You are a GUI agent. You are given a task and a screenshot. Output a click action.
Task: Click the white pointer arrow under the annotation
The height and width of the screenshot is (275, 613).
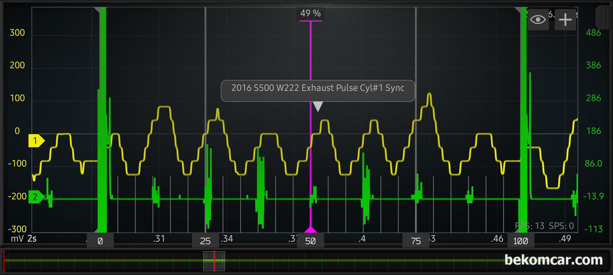[x=317, y=107]
